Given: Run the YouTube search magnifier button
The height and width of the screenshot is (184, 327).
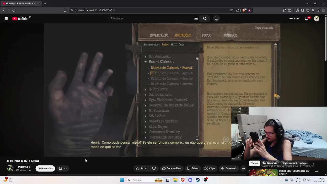Looking at the screenshot, I should coord(205,18).
